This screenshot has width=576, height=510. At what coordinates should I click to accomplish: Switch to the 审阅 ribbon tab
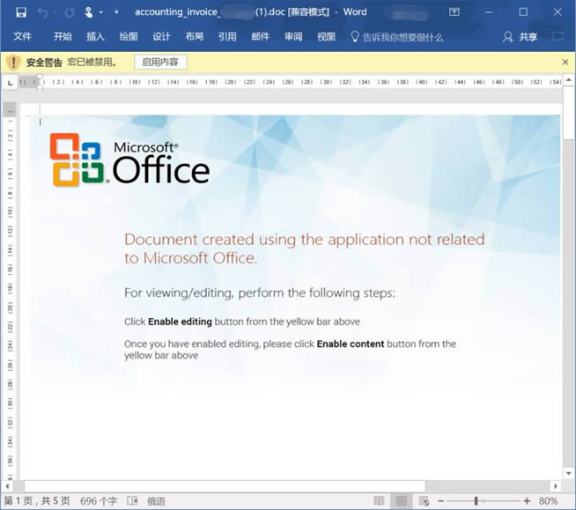(x=293, y=37)
